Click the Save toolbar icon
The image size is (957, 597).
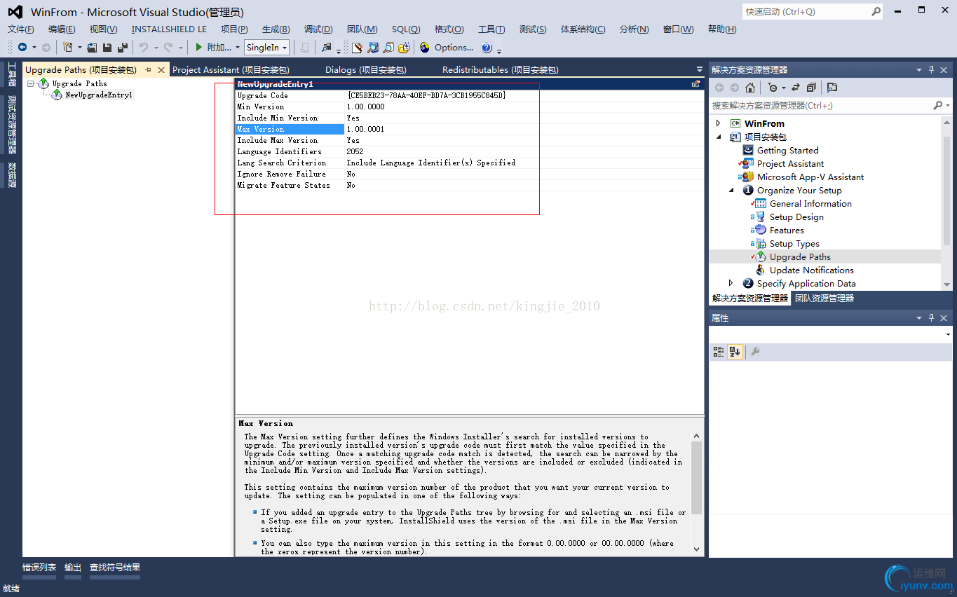107,47
